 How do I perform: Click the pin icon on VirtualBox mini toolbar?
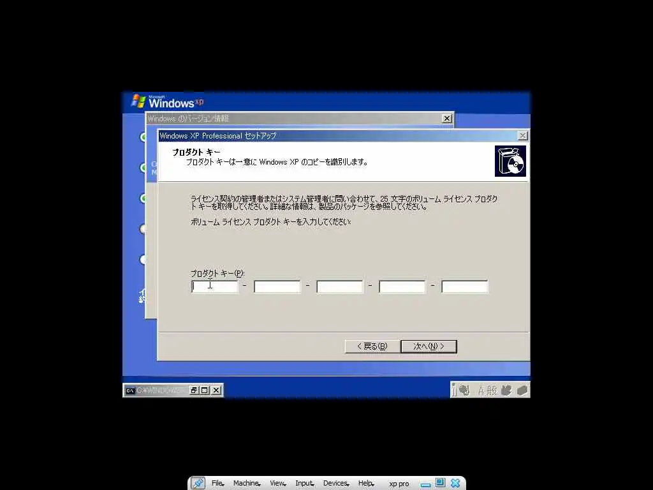(x=198, y=484)
